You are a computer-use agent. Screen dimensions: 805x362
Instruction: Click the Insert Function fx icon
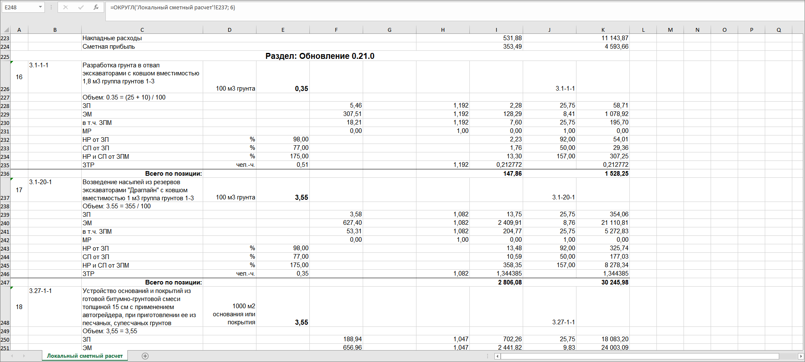click(x=96, y=7)
